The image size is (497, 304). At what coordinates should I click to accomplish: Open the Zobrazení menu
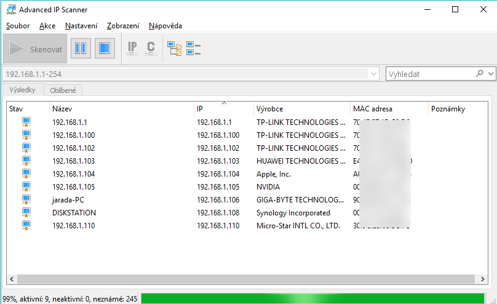[x=123, y=26]
